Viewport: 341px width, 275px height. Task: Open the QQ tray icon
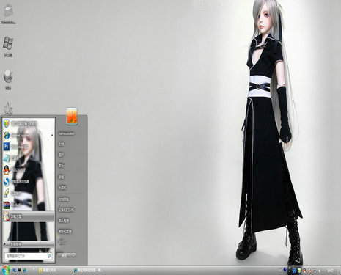pos(304,271)
